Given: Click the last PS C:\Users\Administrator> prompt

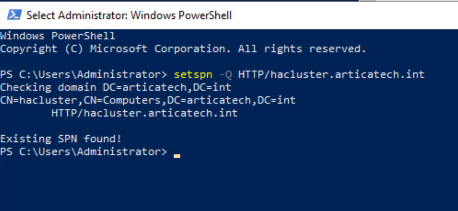Looking at the screenshot, I should [x=84, y=152].
